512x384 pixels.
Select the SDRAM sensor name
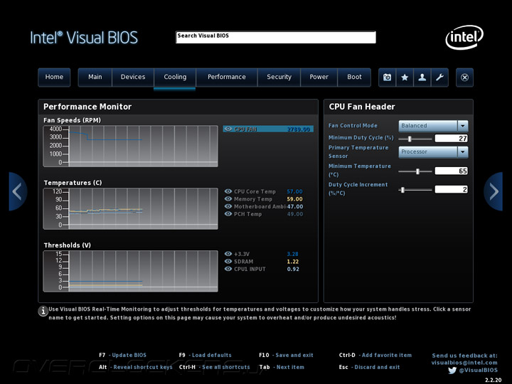tap(244, 262)
